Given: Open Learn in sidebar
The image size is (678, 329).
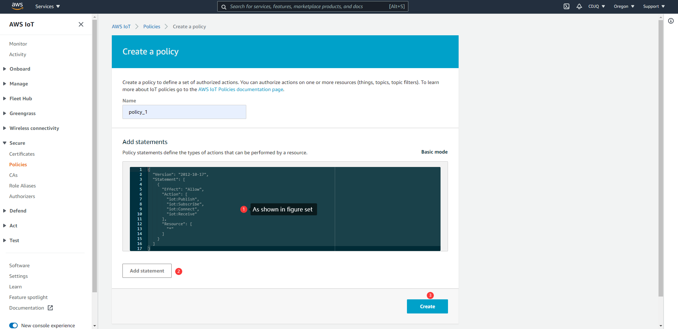Looking at the screenshot, I should (16, 287).
